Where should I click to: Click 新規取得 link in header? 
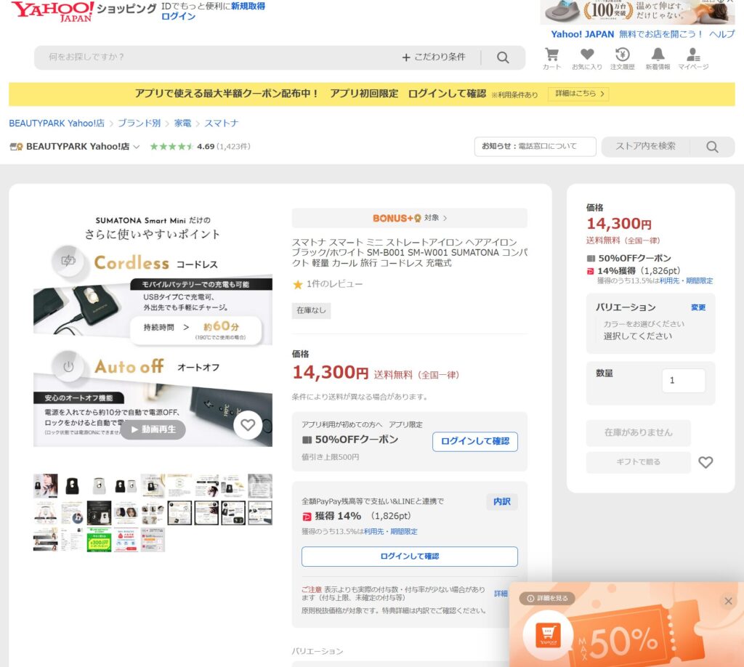248,6
